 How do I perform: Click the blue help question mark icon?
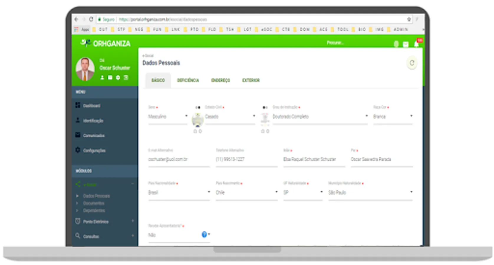tap(204, 234)
